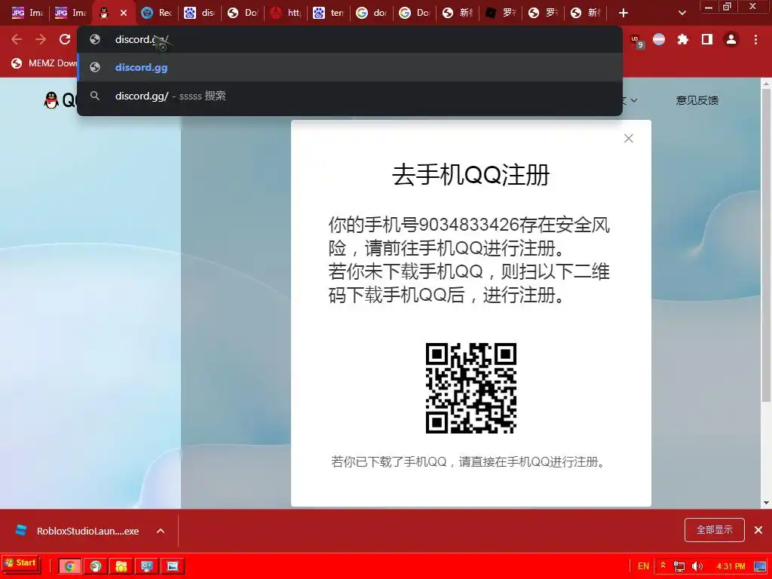Select the 'discord.gg/ - sssss 搜索' suggestion
772x579 pixels.
click(x=350, y=96)
